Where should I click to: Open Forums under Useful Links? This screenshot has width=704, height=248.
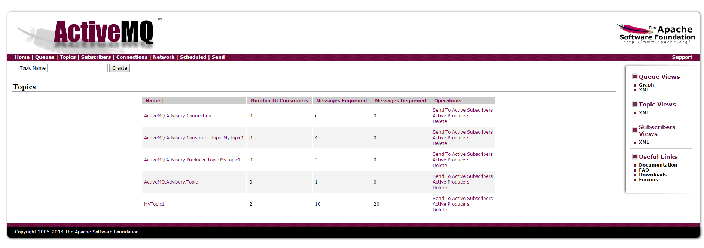[x=648, y=180]
